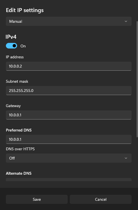Screen dimensions: 138x210
Task: Click the partially visible Alternate DNS field
Action: [x=69, y=180]
